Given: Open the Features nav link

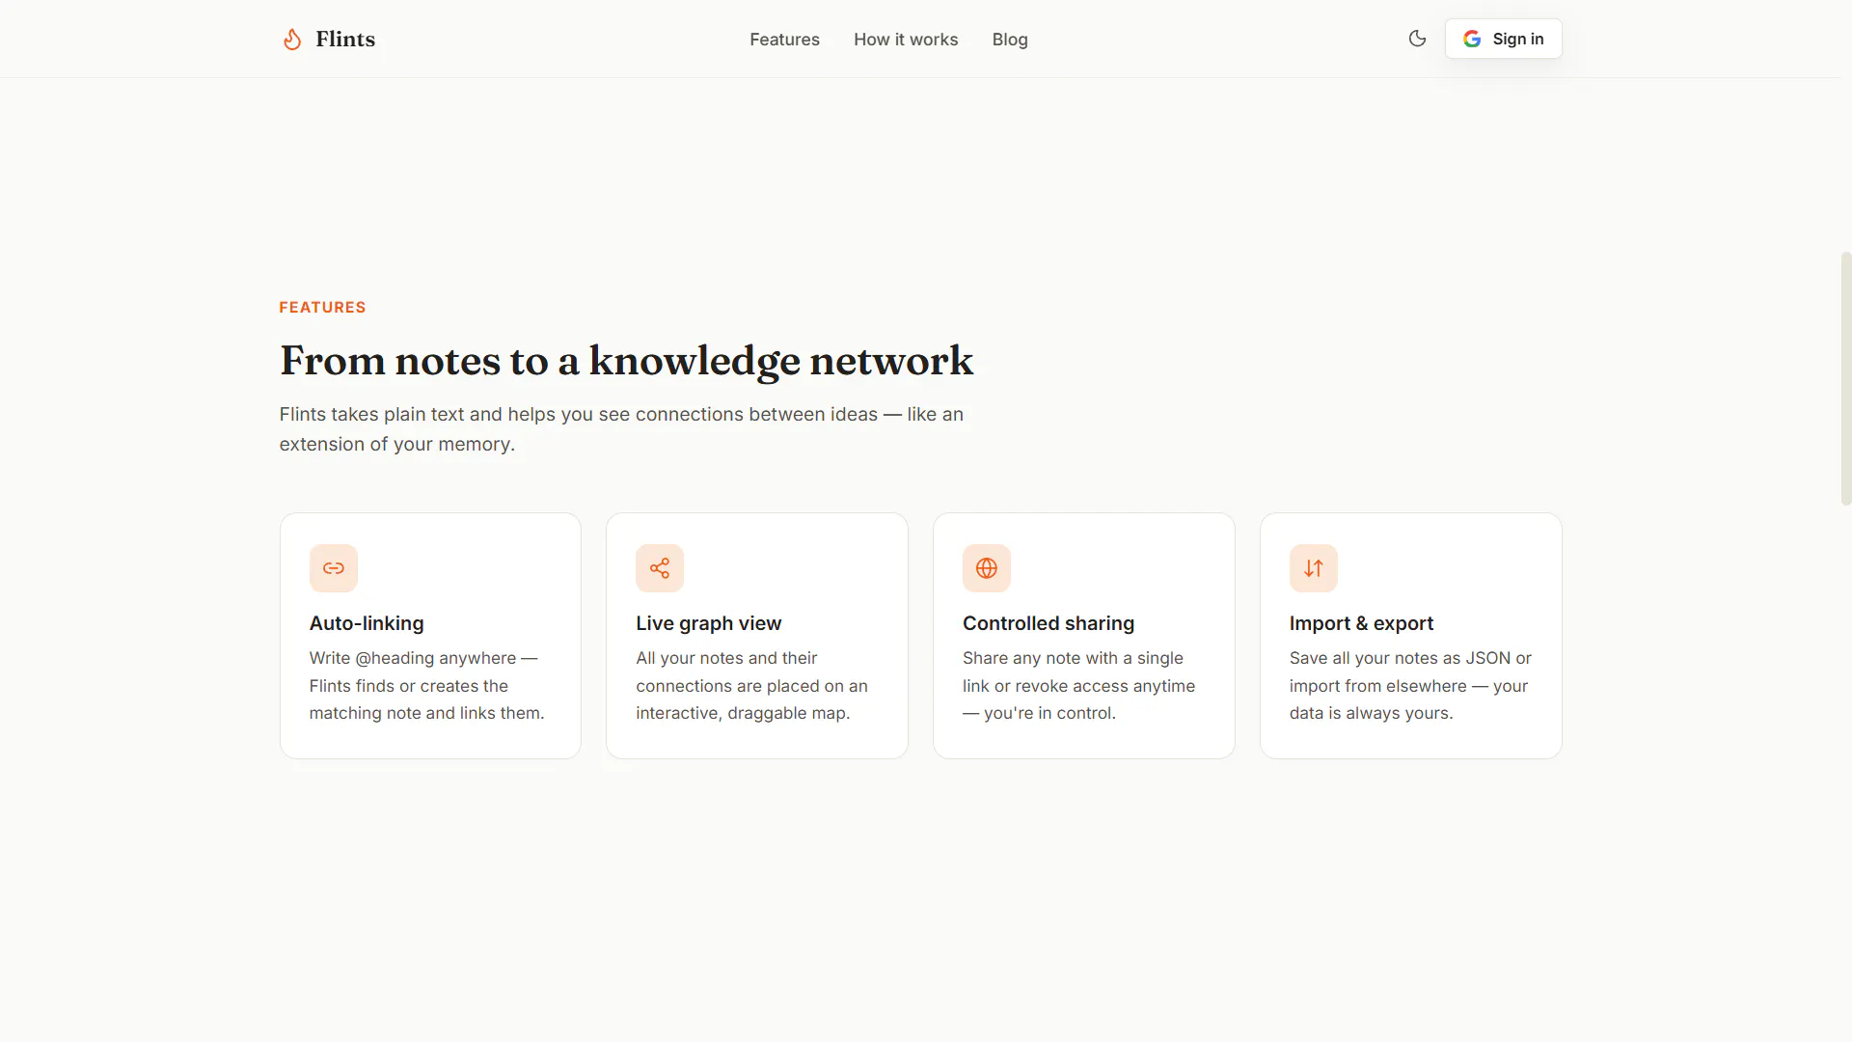Looking at the screenshot, I should [784, 40].
